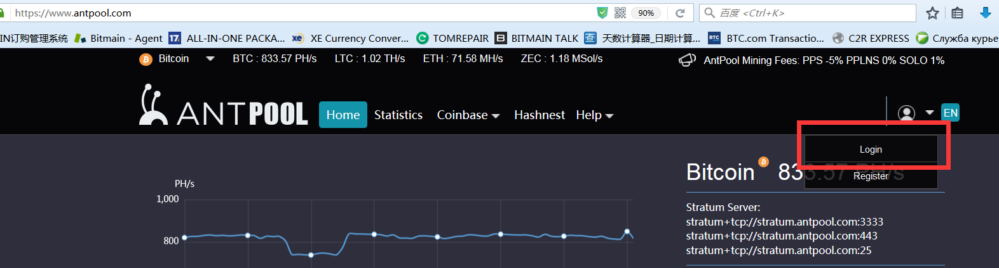Click the Baidu search input field
This screenshot has height=268, width=999.
click(x=813, y=13)
